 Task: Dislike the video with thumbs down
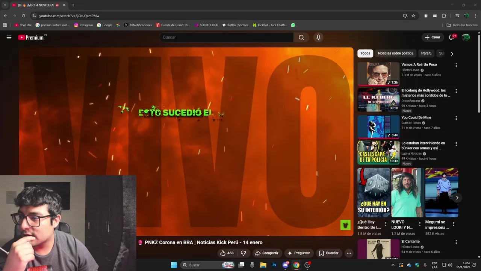tap(244, 253)
